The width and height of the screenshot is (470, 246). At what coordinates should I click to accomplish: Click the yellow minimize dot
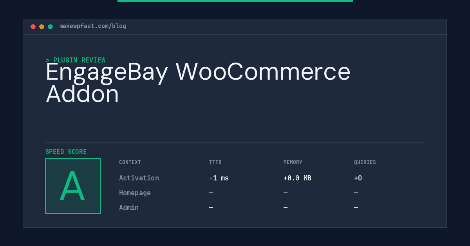[x=42, y=27]
